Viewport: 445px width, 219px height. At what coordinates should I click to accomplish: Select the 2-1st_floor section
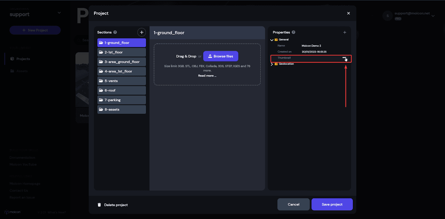121,52
